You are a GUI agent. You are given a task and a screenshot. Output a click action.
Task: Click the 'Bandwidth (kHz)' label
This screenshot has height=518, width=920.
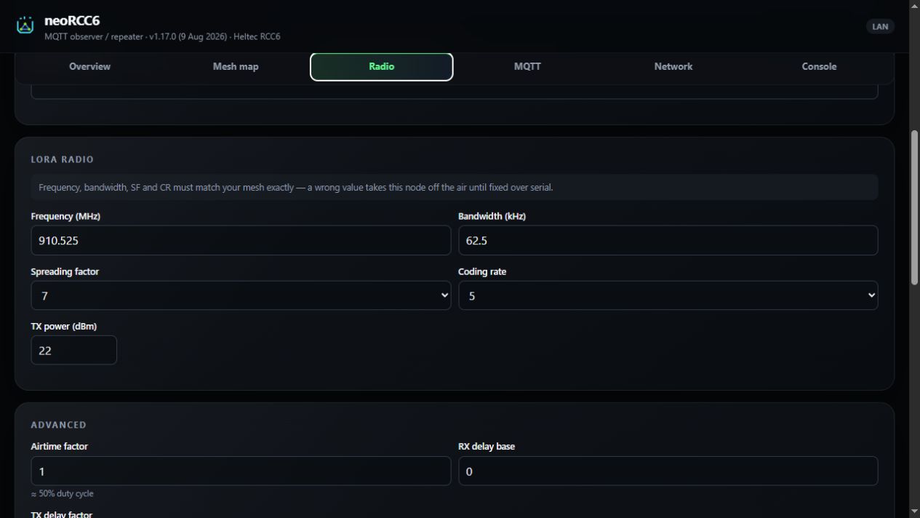click(492, 216)
